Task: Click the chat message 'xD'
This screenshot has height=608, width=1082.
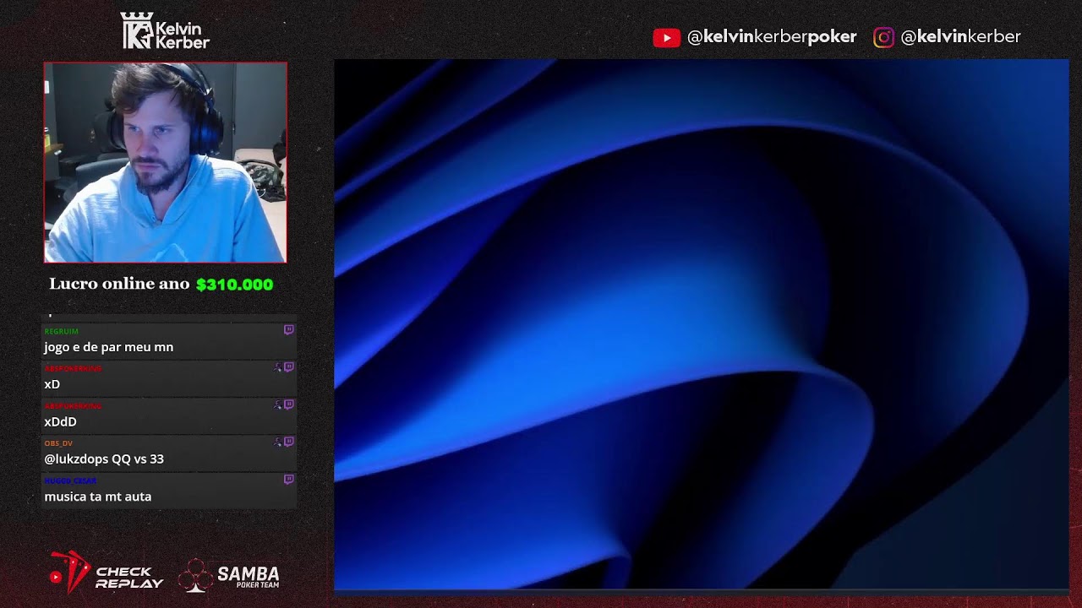Action: point(52,384)
